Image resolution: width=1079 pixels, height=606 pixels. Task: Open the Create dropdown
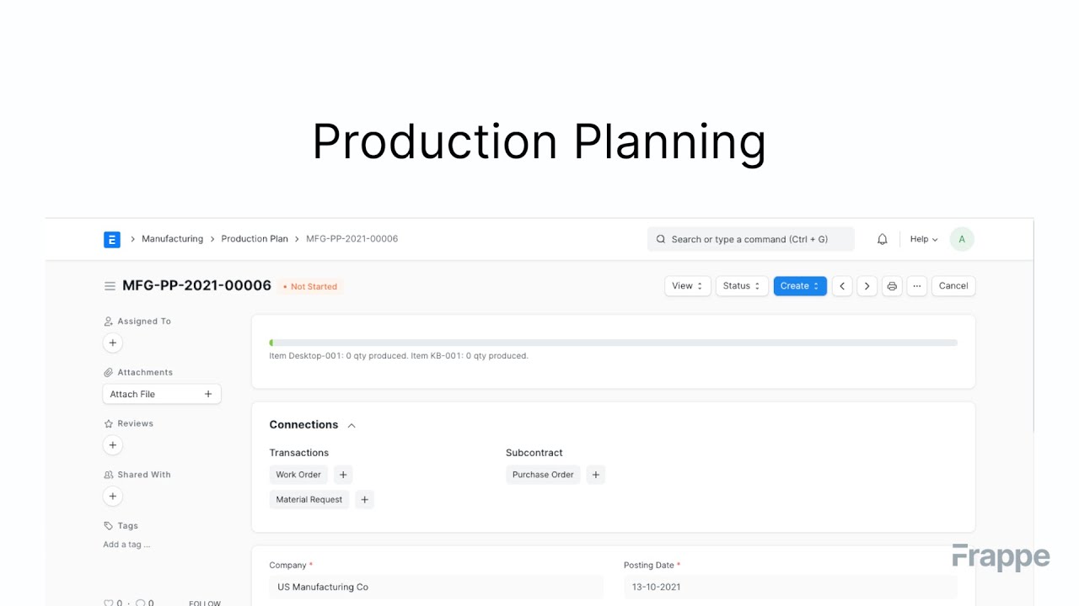click(800, 286)
